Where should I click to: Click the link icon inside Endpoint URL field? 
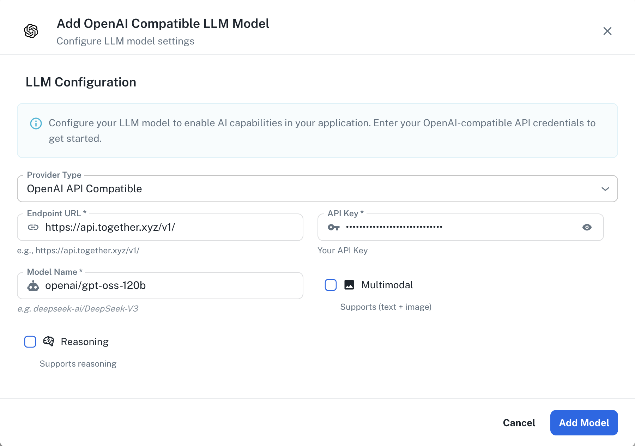point(34,227)
